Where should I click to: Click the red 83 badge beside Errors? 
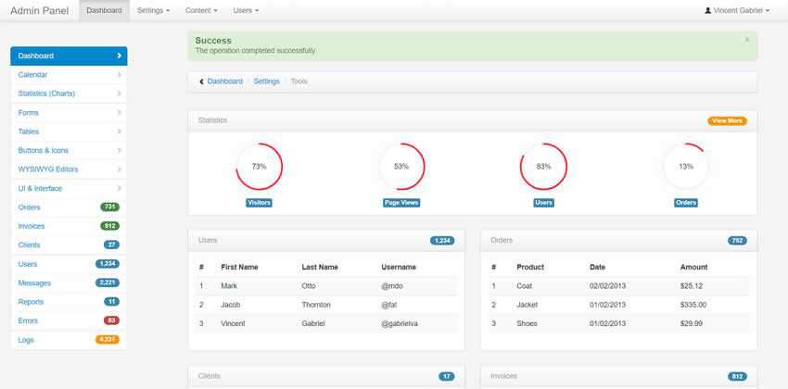click(x=111, y=320)
